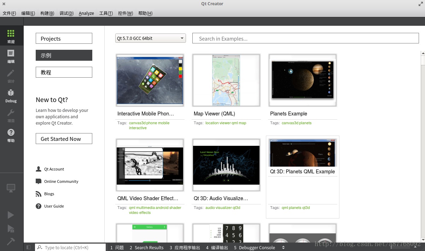Open the 编辑(E) menu in menu bar
This screenshot has height=251, width=425.
(28, 13)
